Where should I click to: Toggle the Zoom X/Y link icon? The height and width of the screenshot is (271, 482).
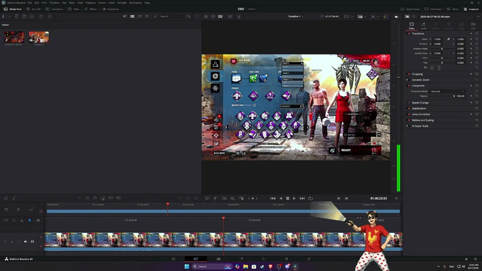[x=448, y=39]
